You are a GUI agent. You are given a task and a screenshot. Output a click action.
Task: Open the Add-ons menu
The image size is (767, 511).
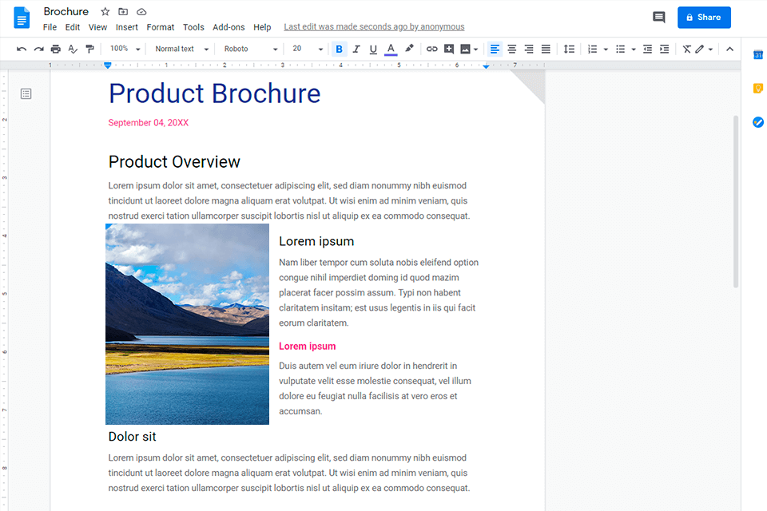(x=229, y=26)
